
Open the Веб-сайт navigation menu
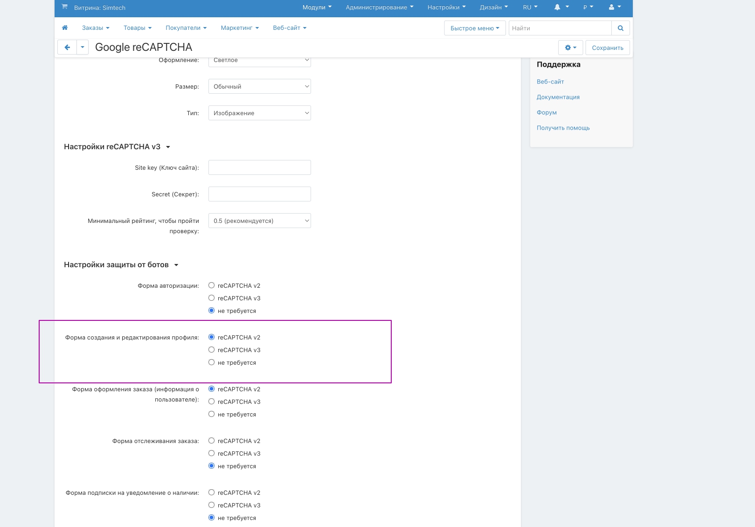[290, 28]
